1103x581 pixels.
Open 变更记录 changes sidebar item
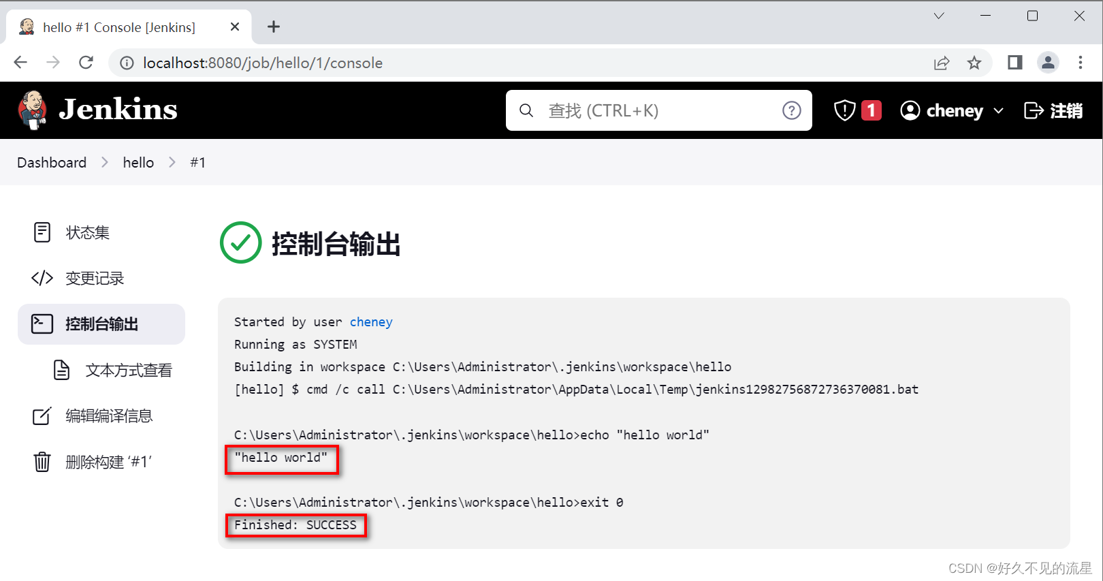point(101,278)
